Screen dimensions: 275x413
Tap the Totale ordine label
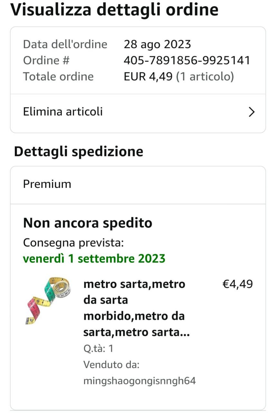point(58,76)
